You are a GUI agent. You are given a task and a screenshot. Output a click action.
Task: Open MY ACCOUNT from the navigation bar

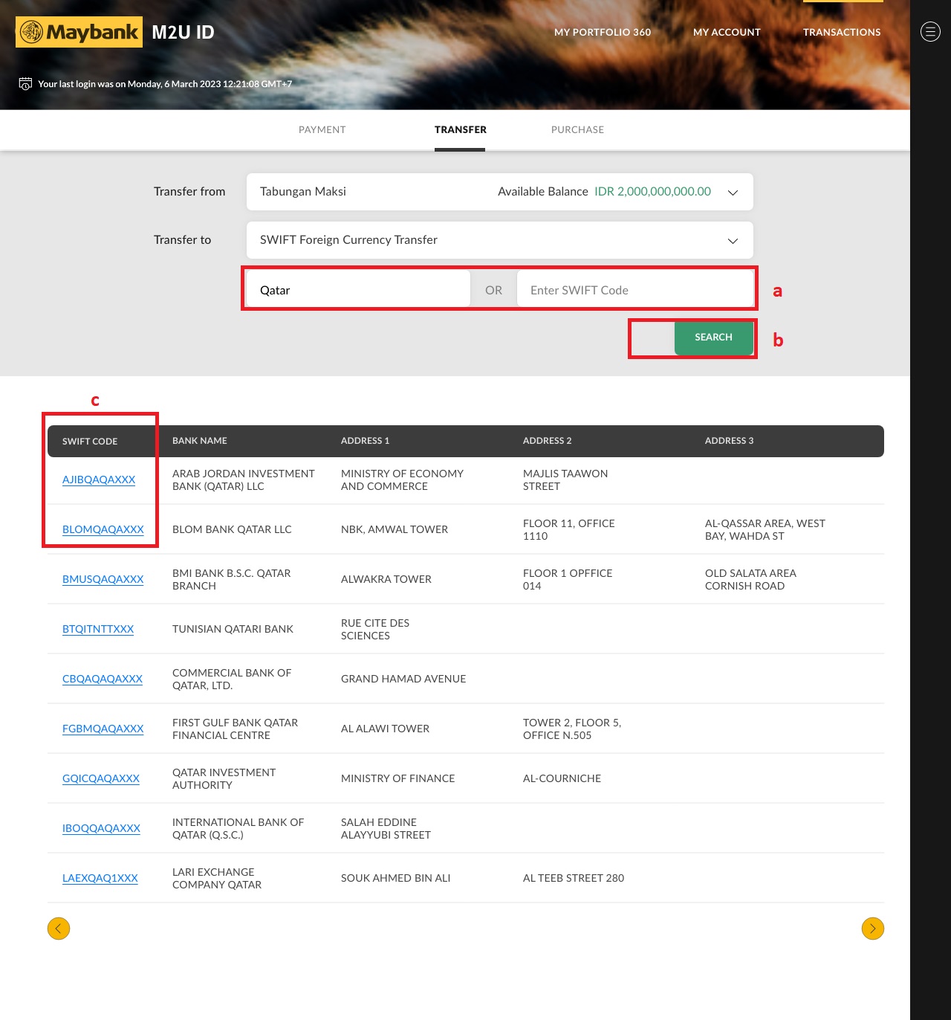click(727, 32)
